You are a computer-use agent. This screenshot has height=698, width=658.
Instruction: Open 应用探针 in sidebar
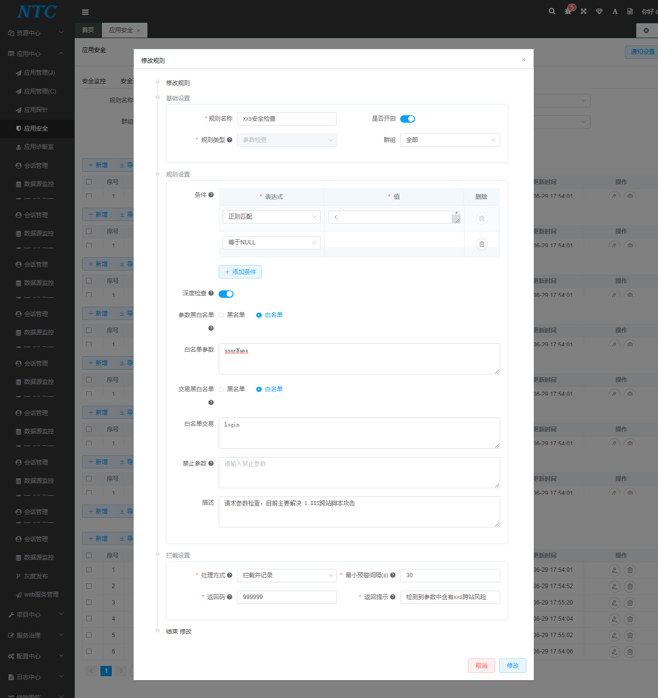coord(37,110)
